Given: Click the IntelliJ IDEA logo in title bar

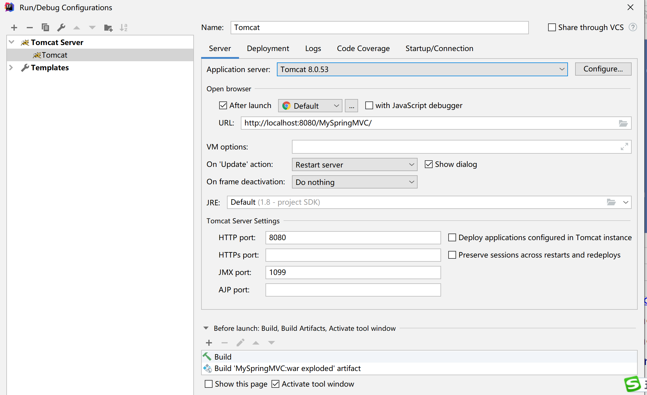Looking at the screenshot, I should (9, 7).
